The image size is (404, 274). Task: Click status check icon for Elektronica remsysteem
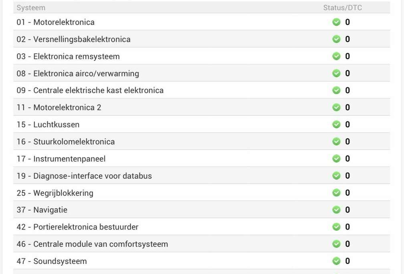point(336,56)
